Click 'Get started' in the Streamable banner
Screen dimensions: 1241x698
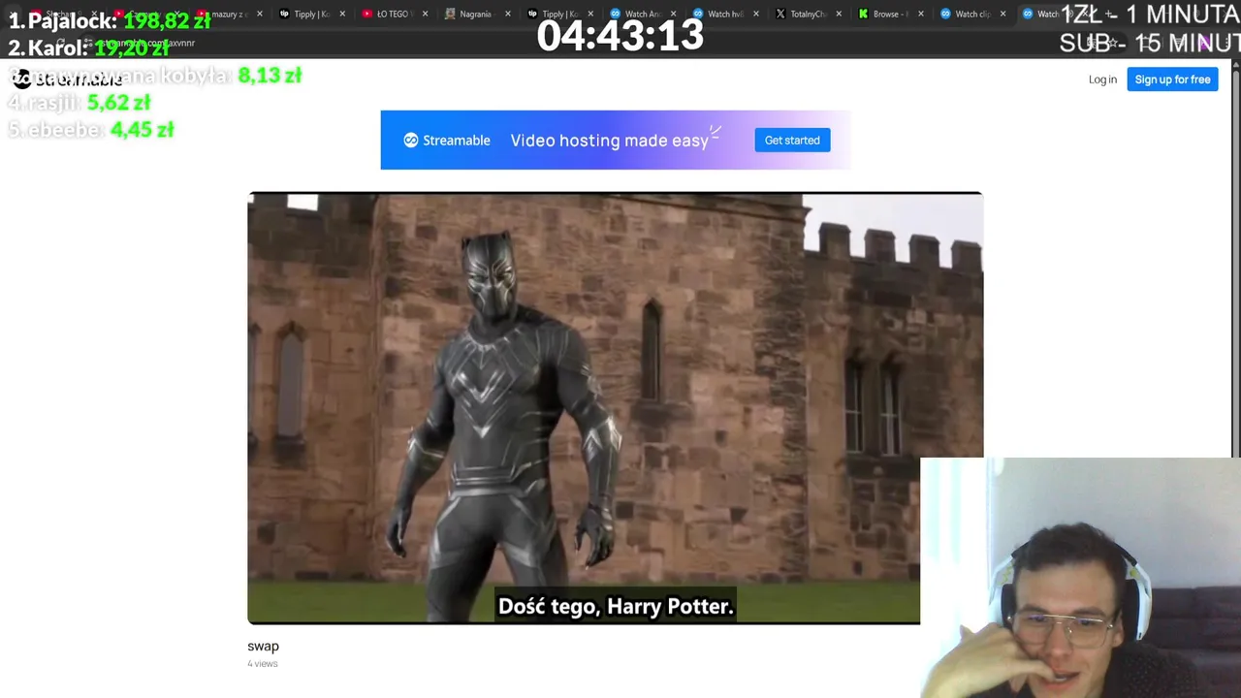[792, 141]
